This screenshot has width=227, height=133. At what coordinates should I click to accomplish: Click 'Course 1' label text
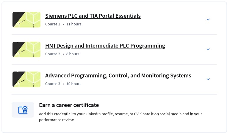[x=53, y=24]
